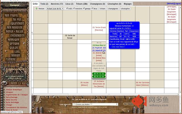Enable the trésors checkbox
This screenshot has height=114, width=182.
click(99, 8)
